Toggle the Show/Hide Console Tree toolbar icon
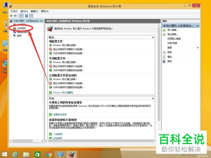211x158 pixels. coord(21,16)
